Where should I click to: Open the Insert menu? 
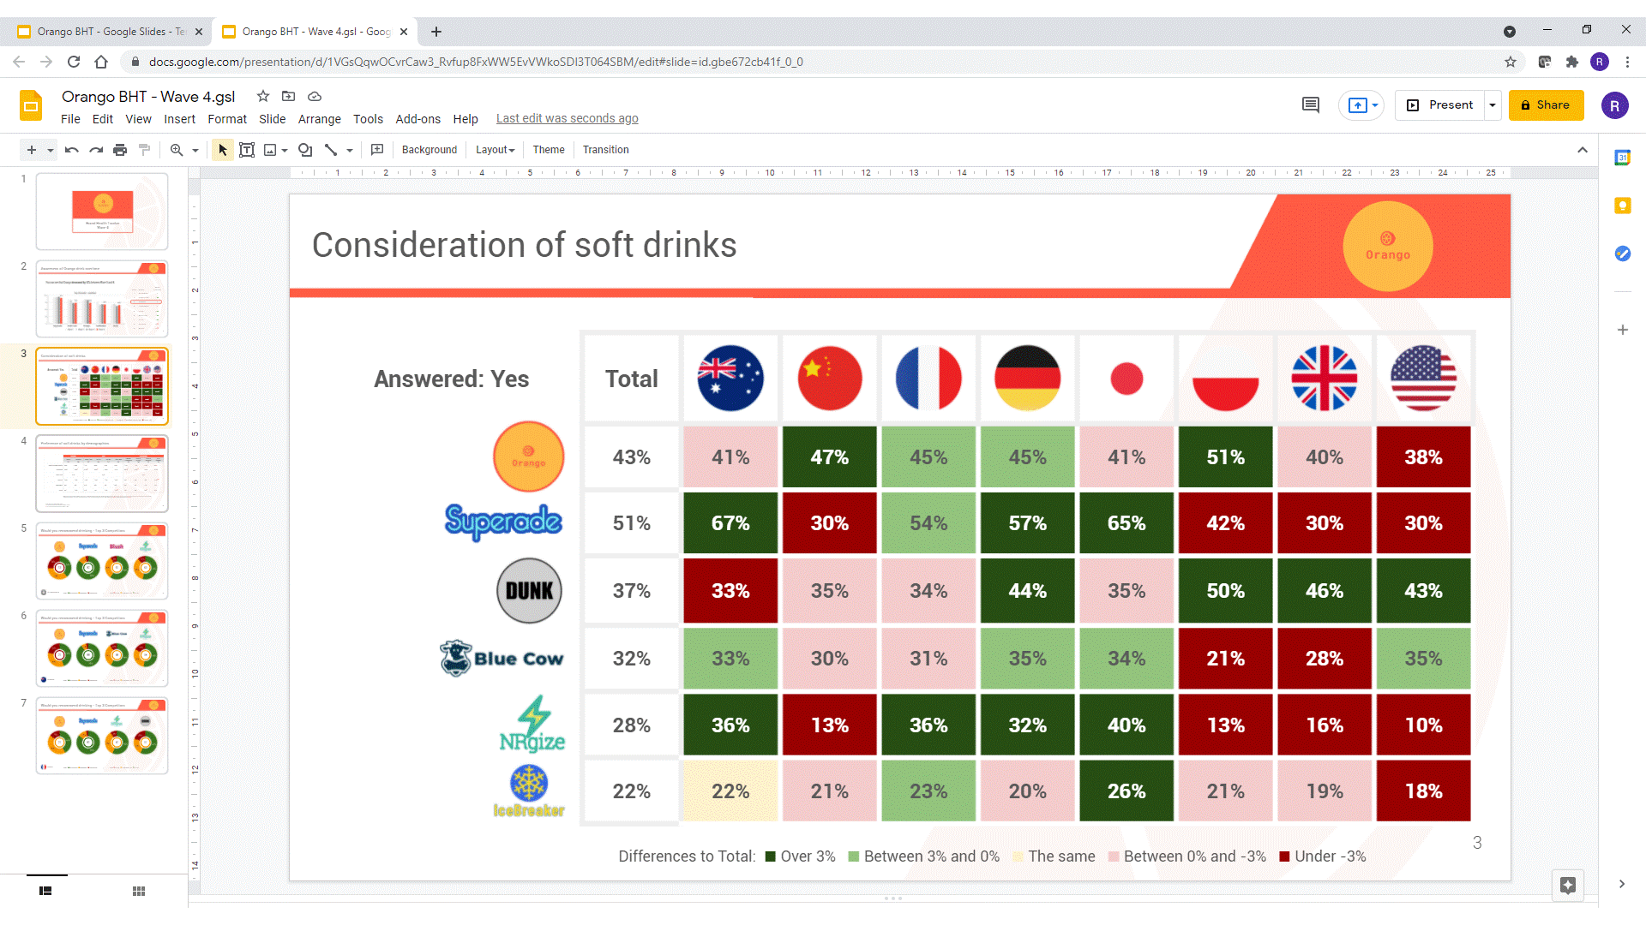pyautogui.click(x=180, y=119)
